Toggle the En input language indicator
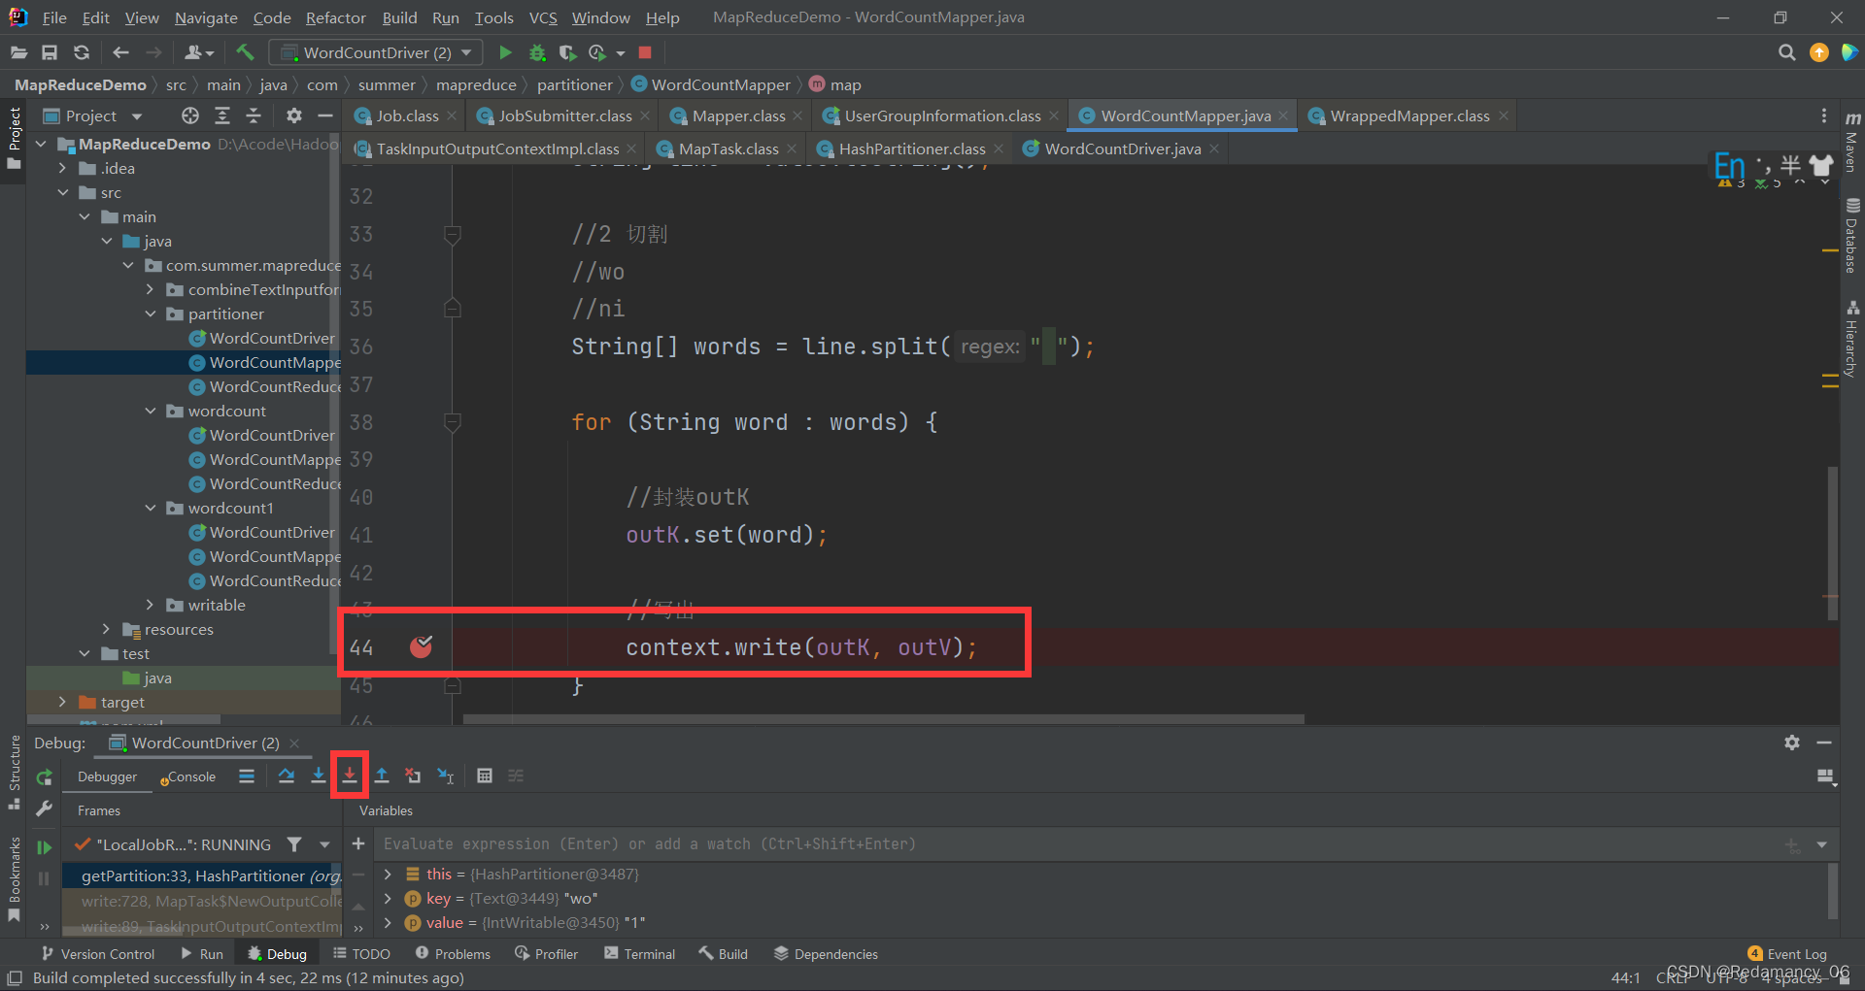1865x991 pixels. point(1729,166)
